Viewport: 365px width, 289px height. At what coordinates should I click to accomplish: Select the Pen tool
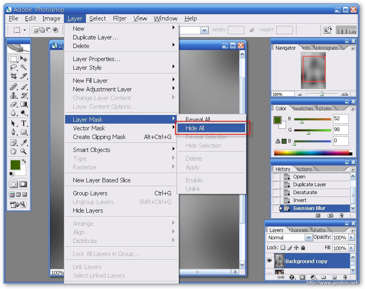(13, 132)
